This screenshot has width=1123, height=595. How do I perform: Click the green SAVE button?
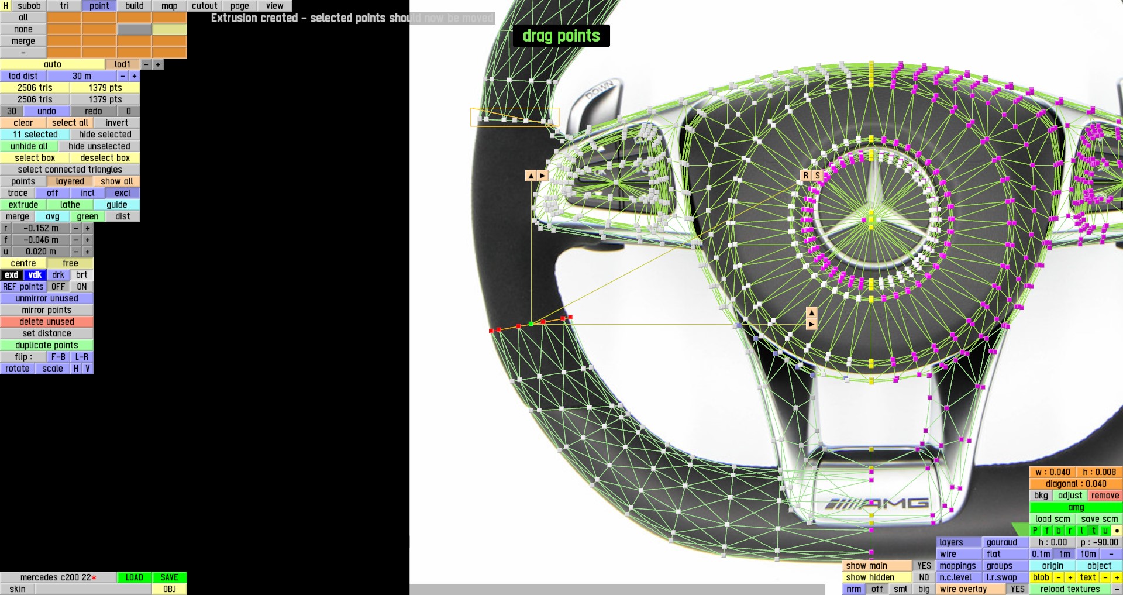tap(170, 577)
